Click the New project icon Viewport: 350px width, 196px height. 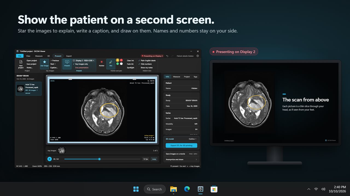point(21,62)
